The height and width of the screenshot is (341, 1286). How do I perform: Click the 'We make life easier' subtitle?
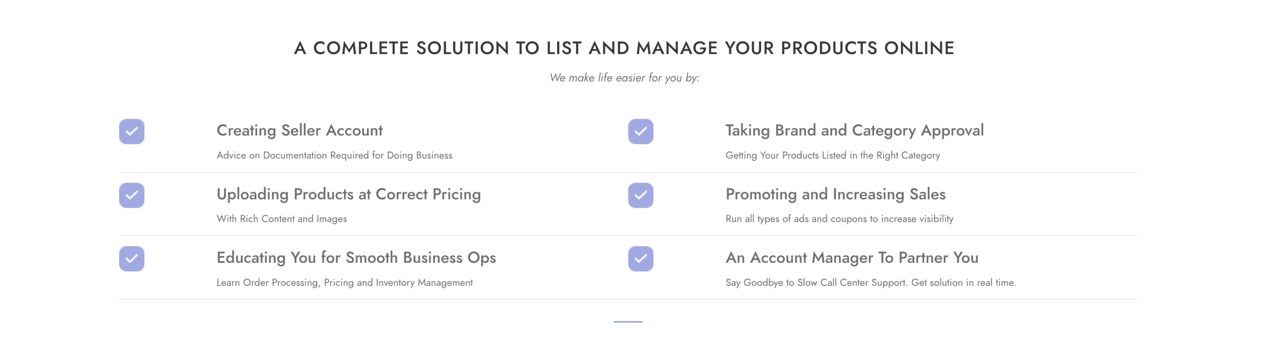(624, 78)
